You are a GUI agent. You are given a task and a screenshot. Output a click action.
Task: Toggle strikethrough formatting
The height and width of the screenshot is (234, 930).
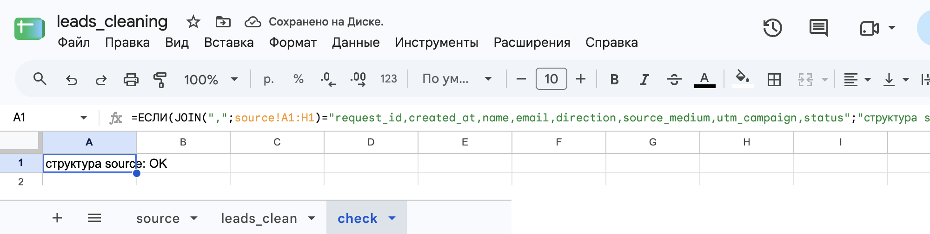tap(674, 80)
